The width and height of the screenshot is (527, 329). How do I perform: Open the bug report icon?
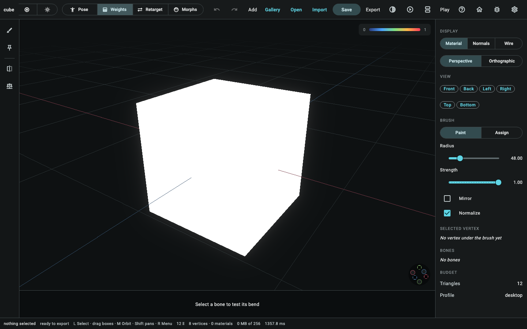pos(497,10)
